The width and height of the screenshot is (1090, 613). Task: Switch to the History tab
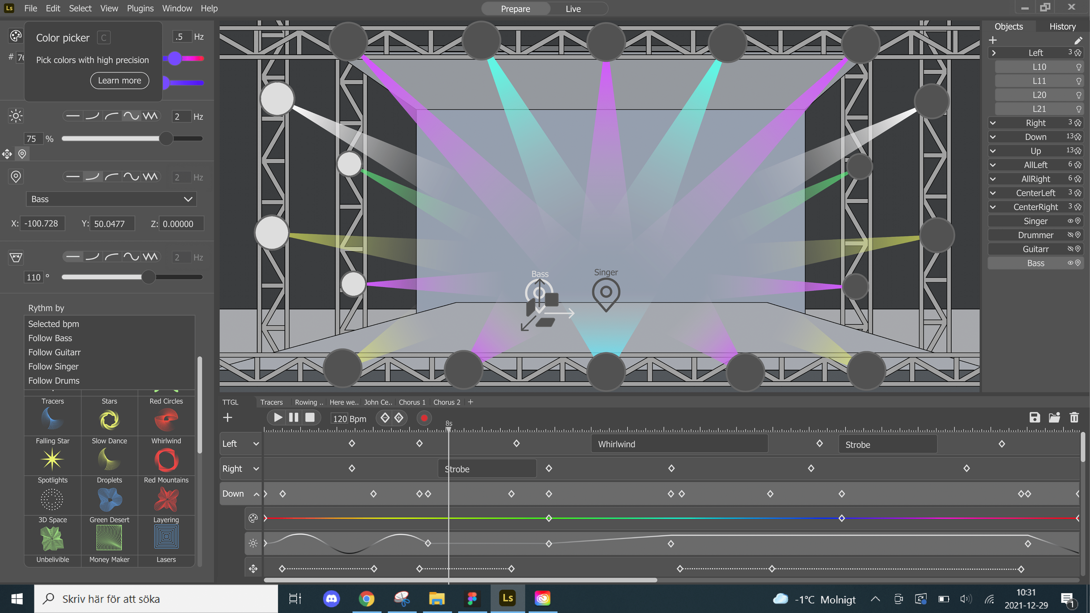pyautogui.click(x=1062, y=26)
